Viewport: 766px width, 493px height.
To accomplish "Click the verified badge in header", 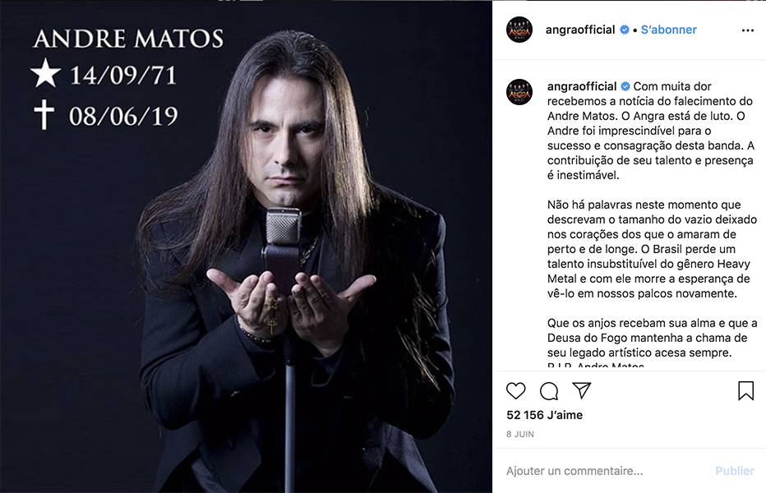I will (625, 30).
